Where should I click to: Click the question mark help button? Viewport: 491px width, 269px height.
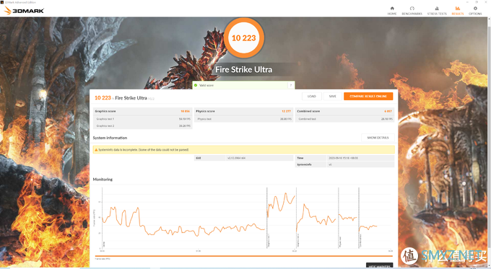coord(290,85)
